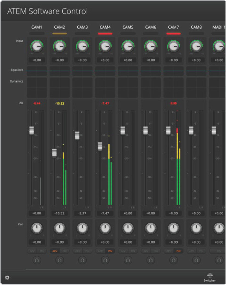Click the CAM8 channel name
227x285 pixels.
point(196,27)
